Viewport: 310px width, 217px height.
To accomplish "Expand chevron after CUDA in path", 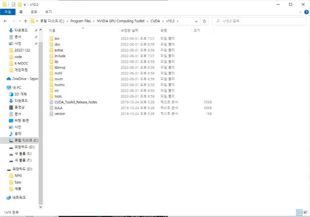I will (x=163, y=21).
